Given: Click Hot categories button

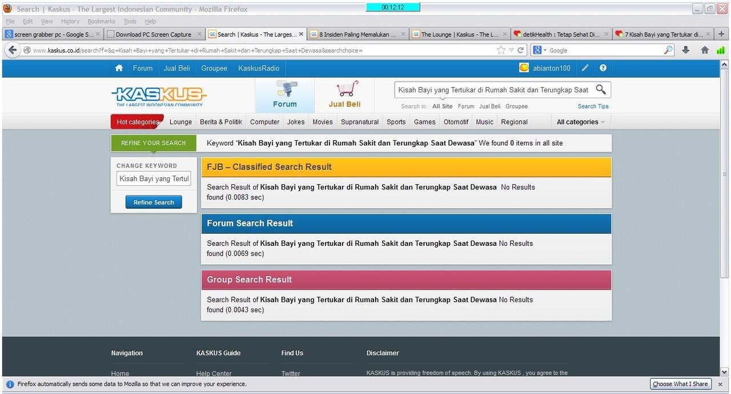Looking at the screenshot, I should tap(138, 122).
